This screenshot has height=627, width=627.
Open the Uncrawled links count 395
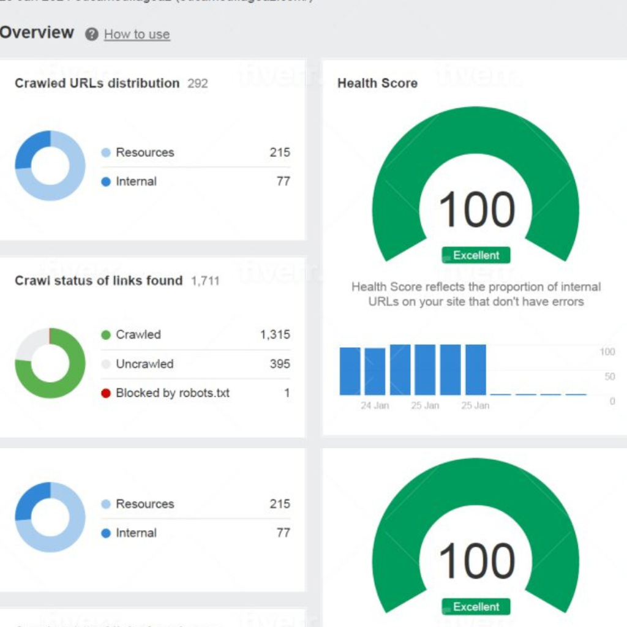[280, 364]
